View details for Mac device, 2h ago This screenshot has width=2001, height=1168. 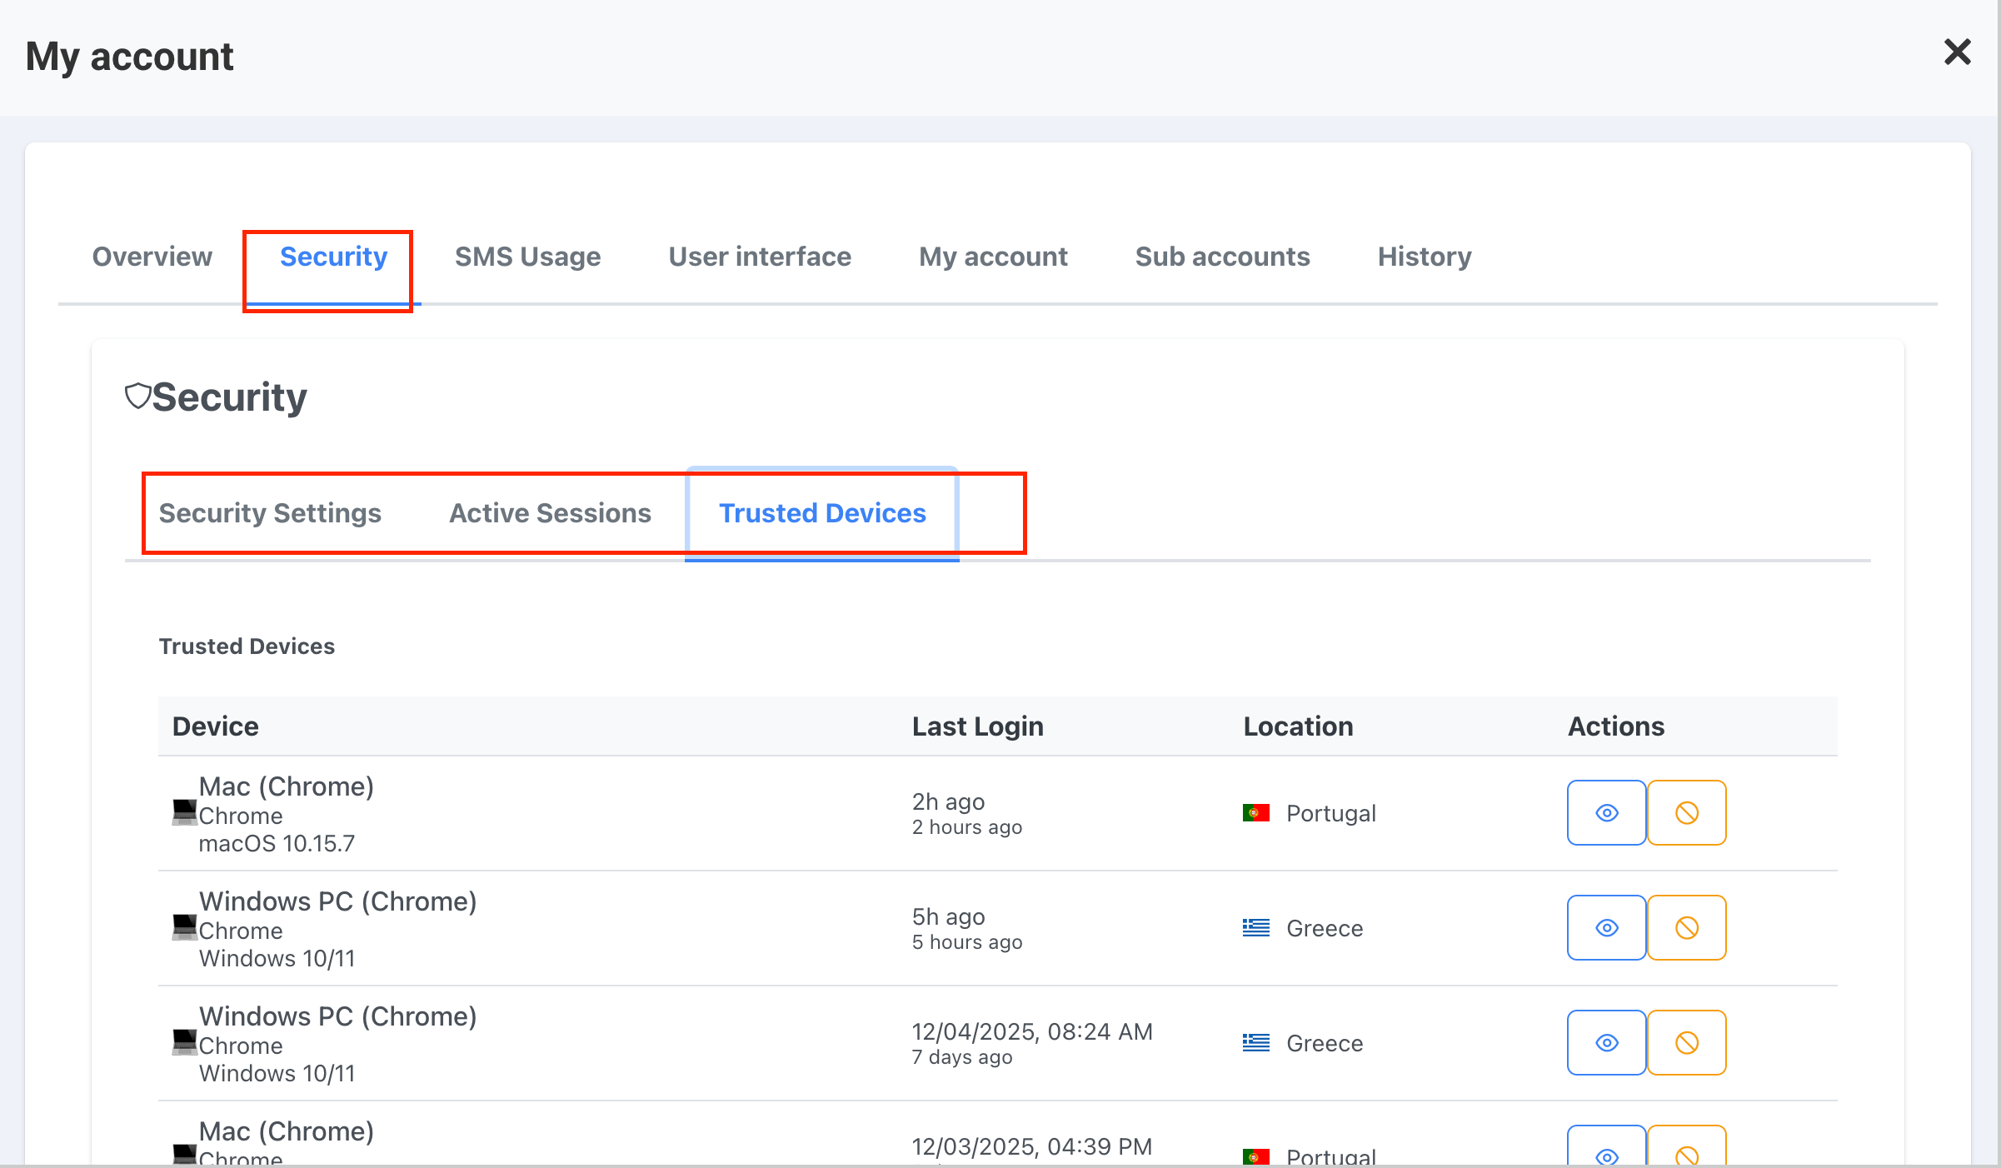(1606, 813)
